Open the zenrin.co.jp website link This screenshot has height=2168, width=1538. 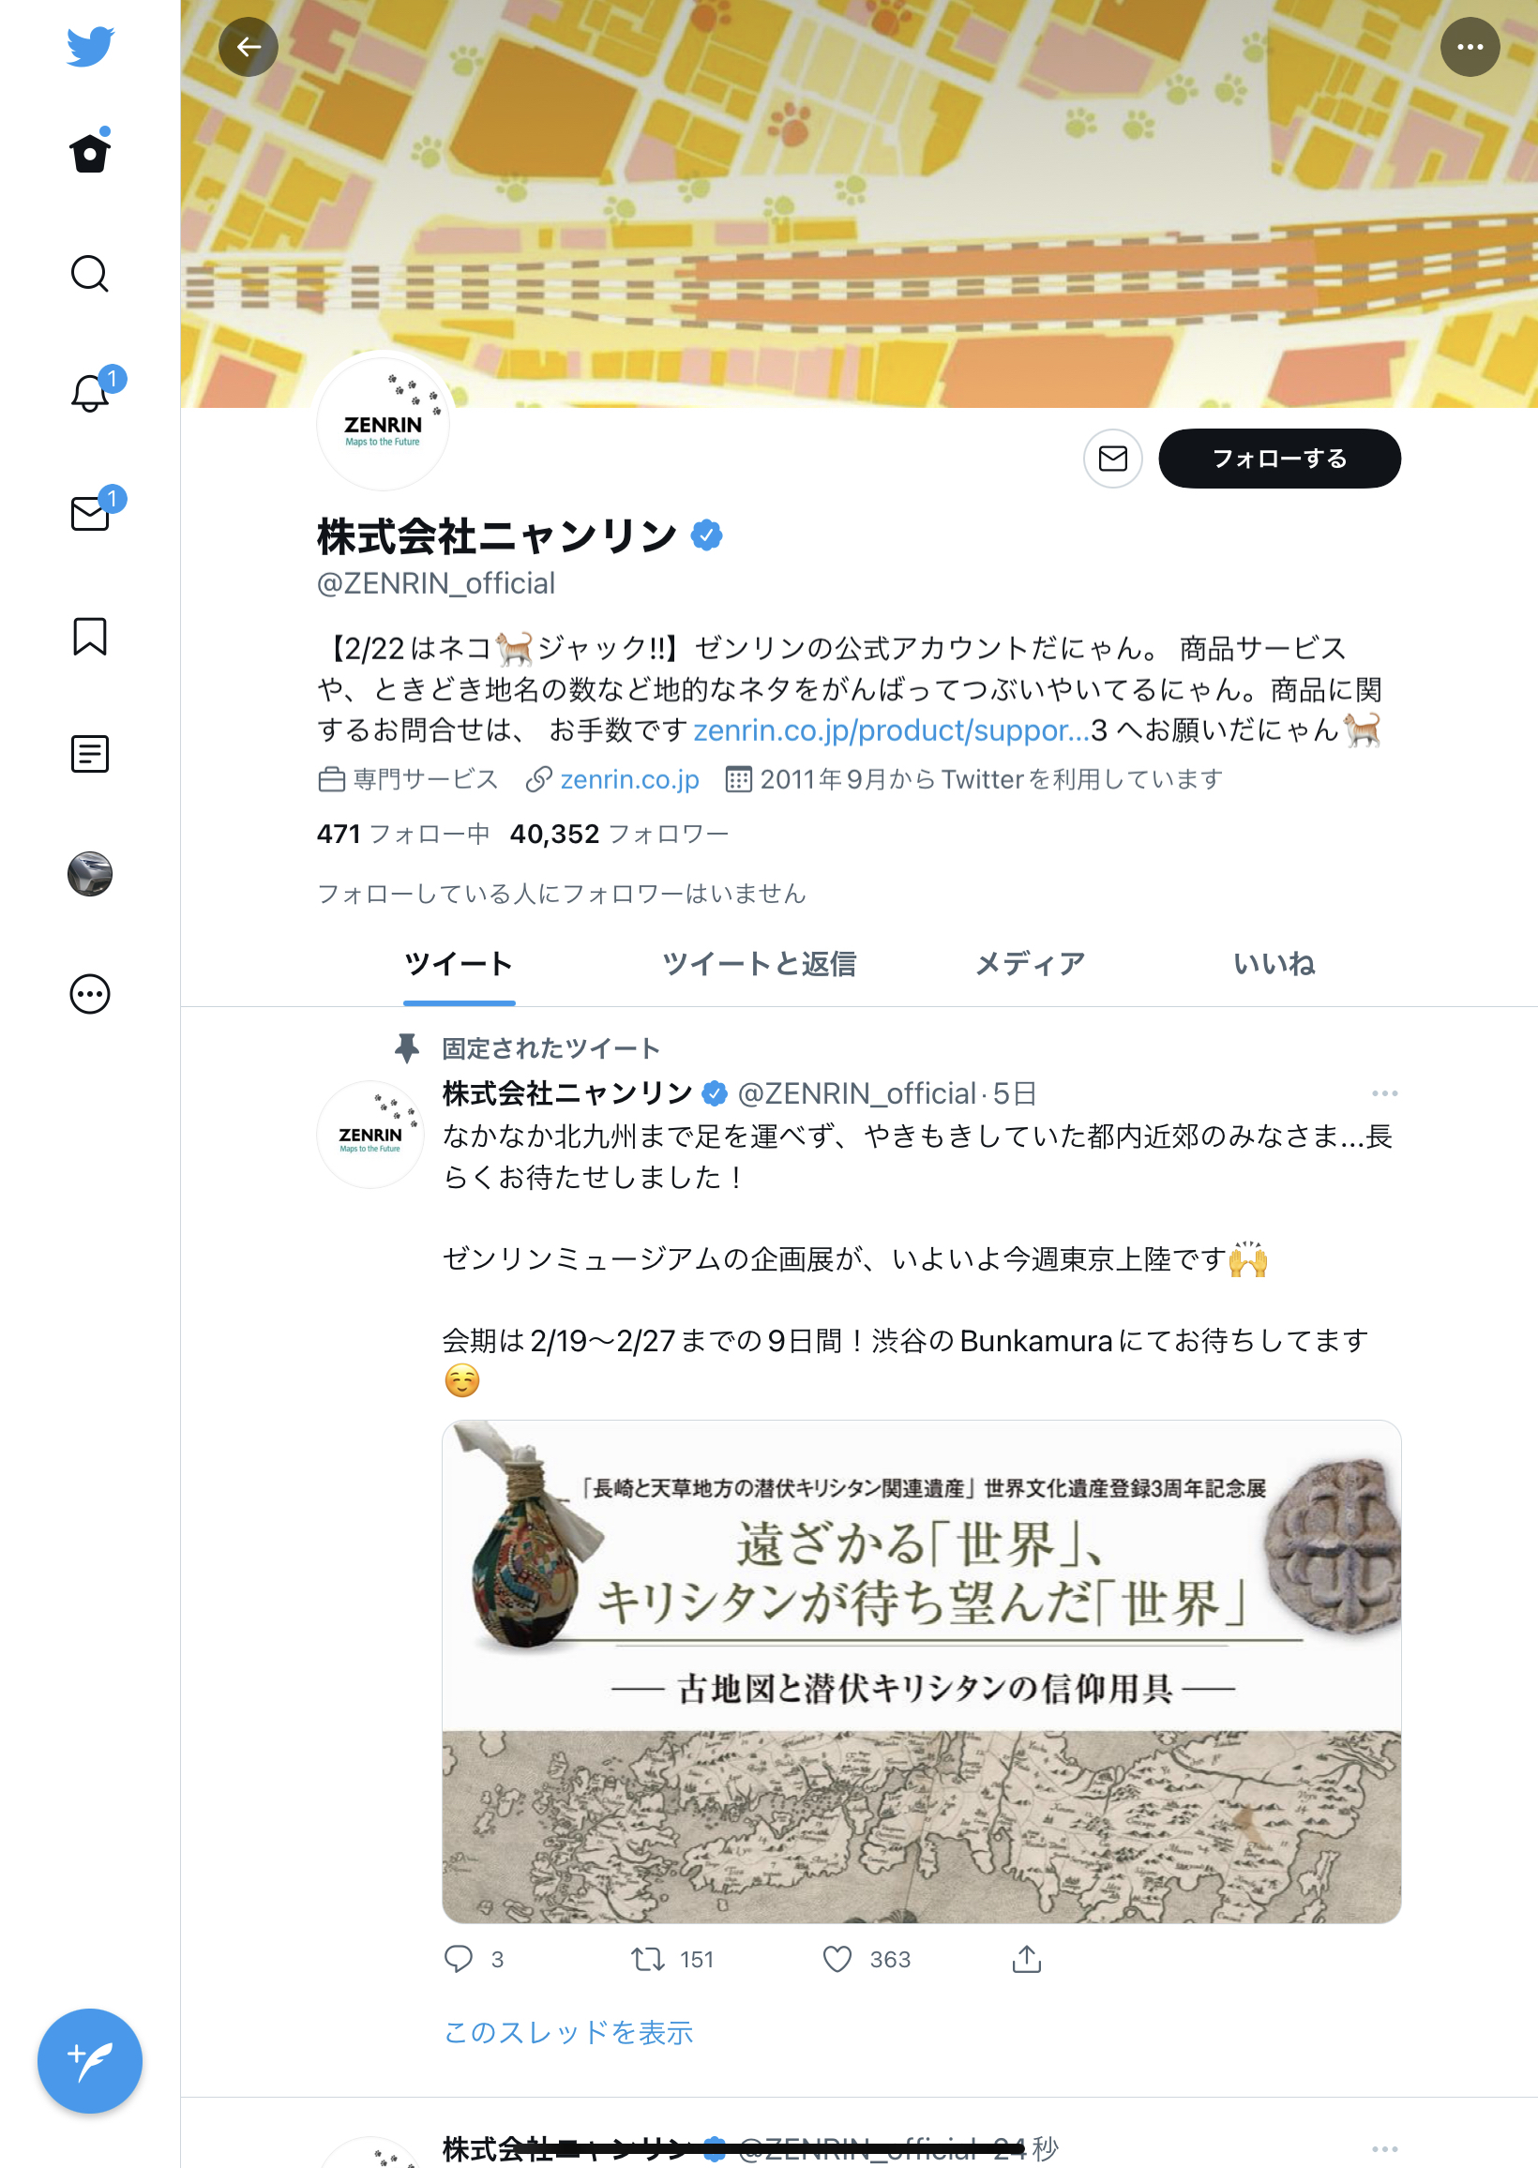click(630, 779)
